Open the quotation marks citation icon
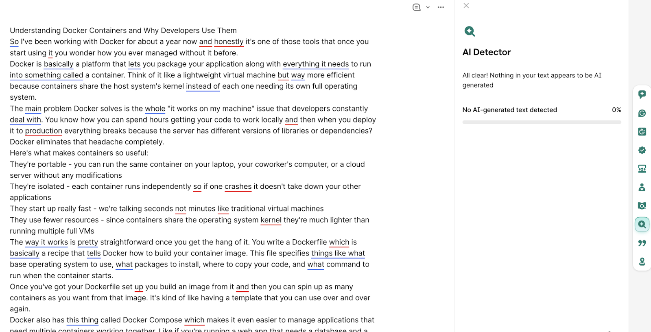 point(642,243)
